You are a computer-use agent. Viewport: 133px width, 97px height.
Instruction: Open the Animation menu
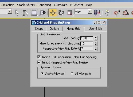tap(8, 5)
